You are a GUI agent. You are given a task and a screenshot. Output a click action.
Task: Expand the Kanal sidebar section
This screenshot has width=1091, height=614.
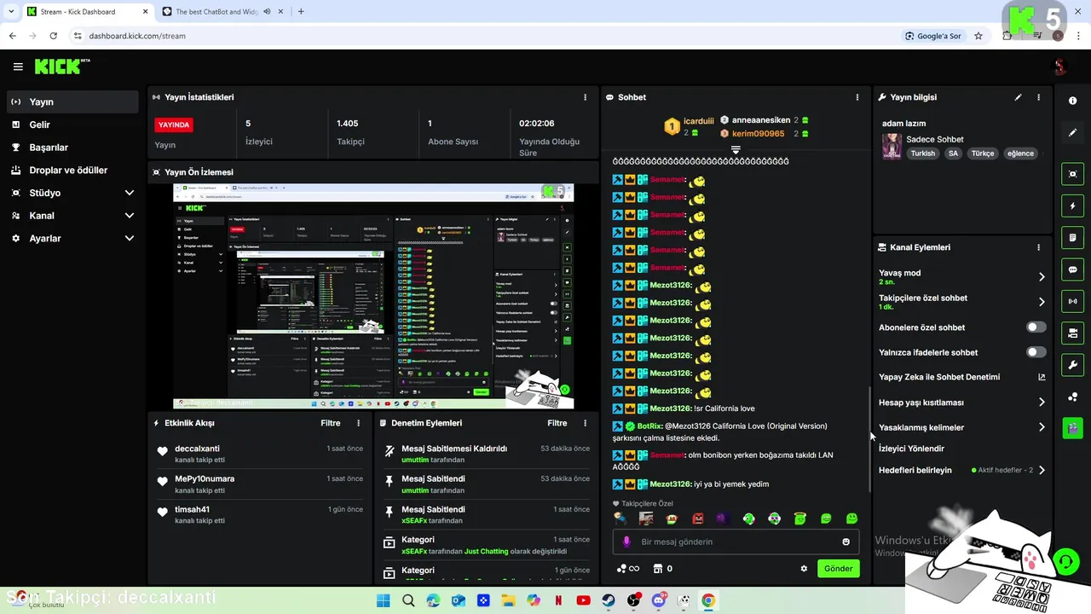pos(130,216)
